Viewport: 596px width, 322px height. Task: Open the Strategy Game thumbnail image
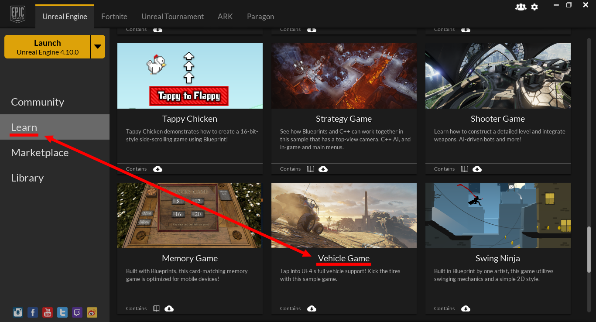pyautogui.click(x=344, y=76)
